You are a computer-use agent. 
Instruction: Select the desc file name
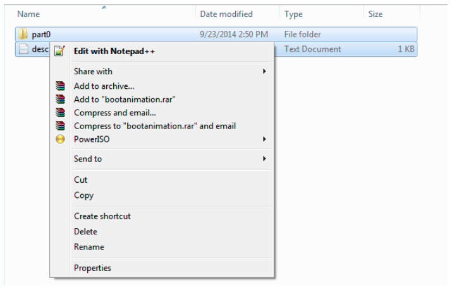click(x=40, y=49)
